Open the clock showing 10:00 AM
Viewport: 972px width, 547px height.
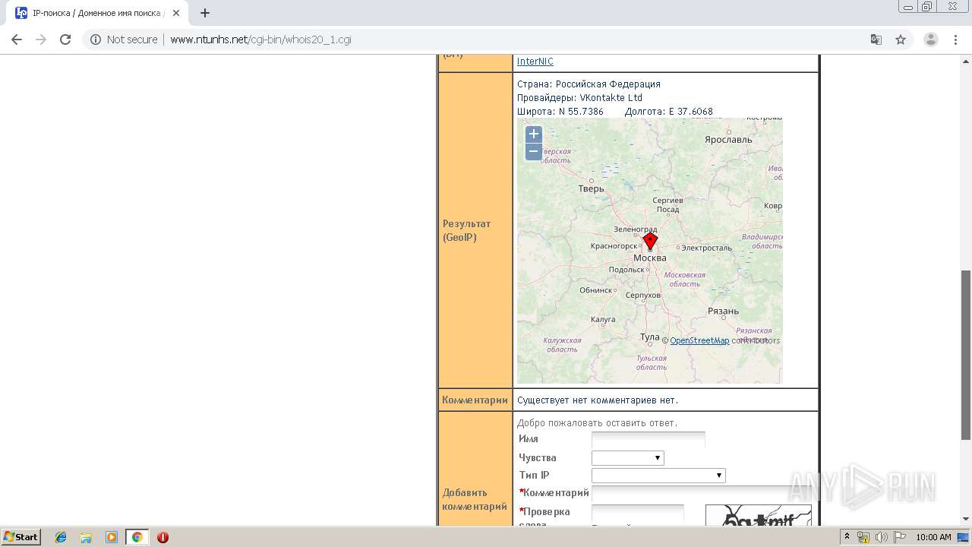933,537
